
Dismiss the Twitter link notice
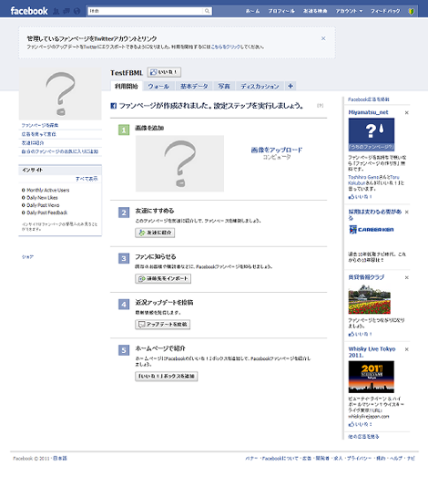pyautogui.click(x=323, y=38)
